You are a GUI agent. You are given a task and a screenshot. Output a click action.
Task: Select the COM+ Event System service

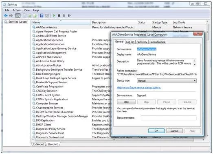click(x=48, y=95)
